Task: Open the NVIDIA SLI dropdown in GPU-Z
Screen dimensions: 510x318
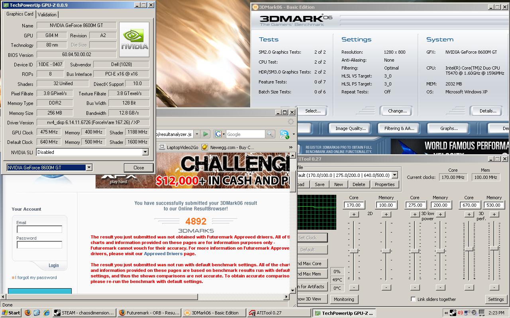Action: pos(145,152)
